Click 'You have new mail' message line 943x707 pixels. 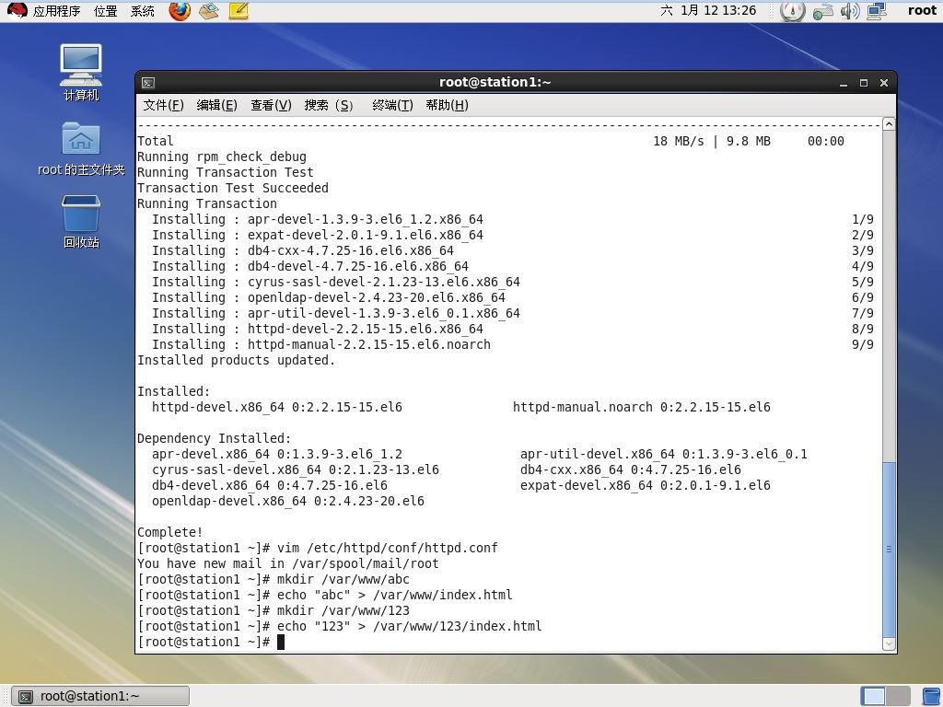[288, 563]
